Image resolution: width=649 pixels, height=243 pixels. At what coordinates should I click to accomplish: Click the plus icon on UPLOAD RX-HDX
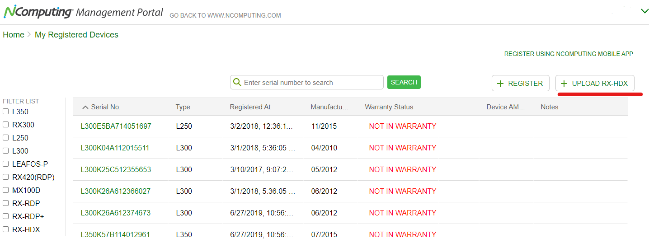coord(564,84)
